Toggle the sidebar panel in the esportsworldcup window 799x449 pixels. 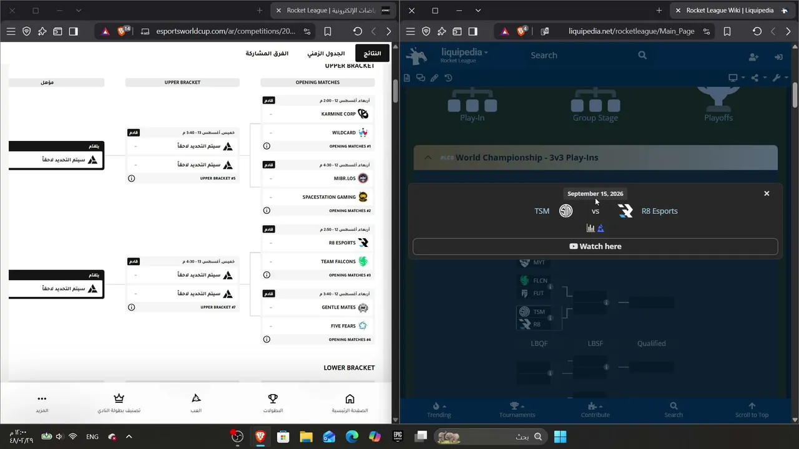pos(73,31)
